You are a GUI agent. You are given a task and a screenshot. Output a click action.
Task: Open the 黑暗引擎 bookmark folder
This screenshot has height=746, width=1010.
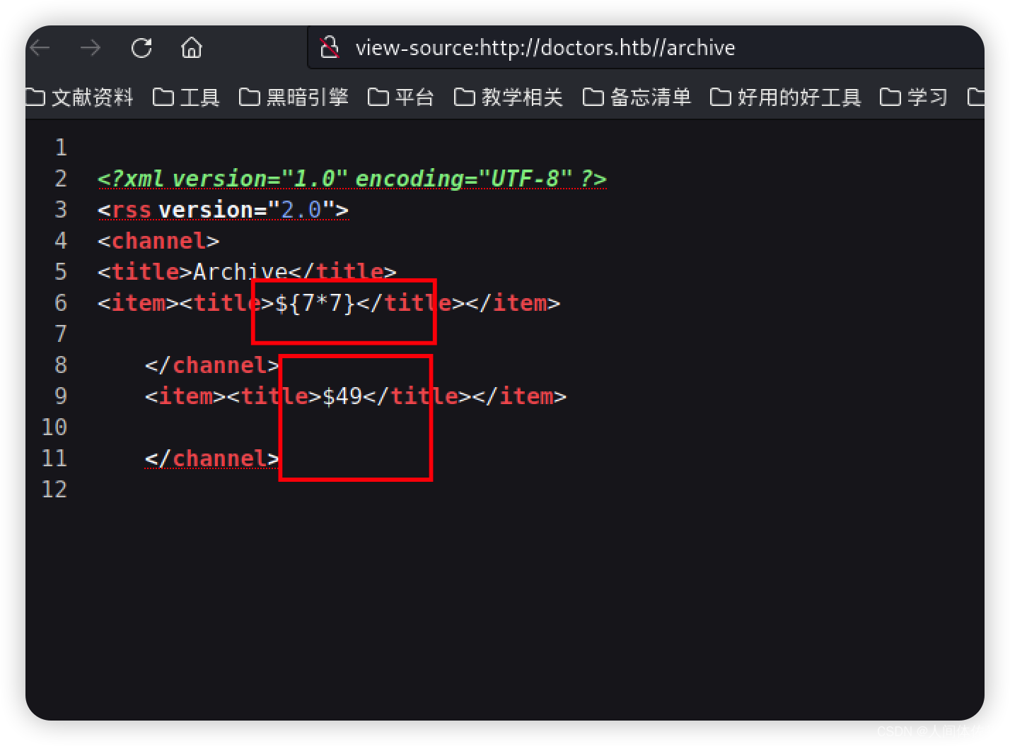[294, 97]
